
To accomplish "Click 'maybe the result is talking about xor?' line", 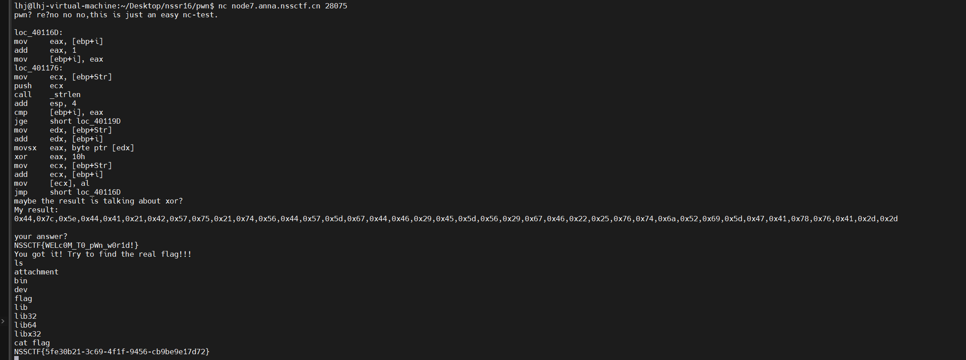I will [99, 201].
